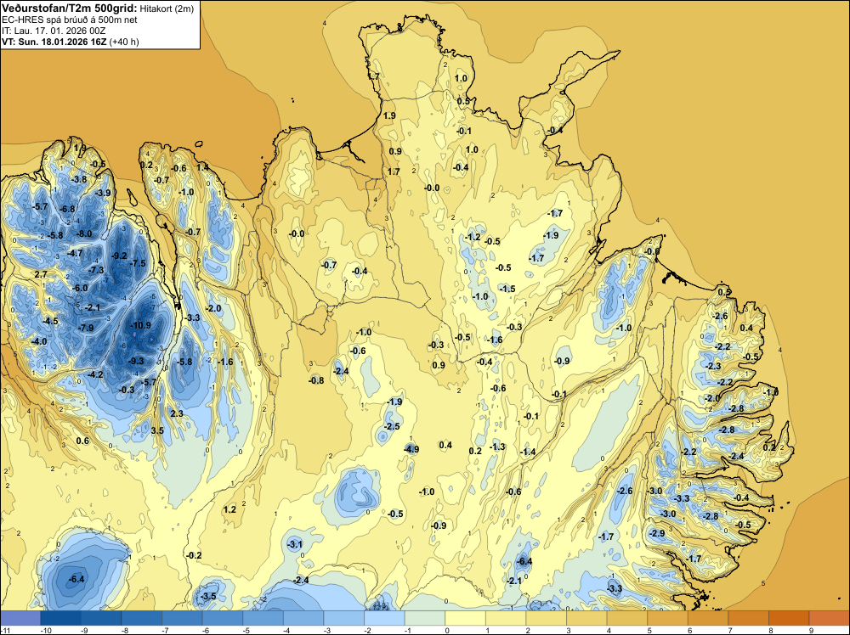Choose the pale green swatch between -1 and 0
850x635 pixels.
point(425,618)
